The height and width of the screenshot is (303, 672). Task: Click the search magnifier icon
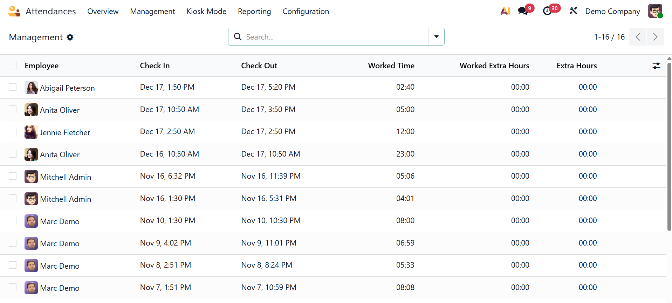click(238, 37)
